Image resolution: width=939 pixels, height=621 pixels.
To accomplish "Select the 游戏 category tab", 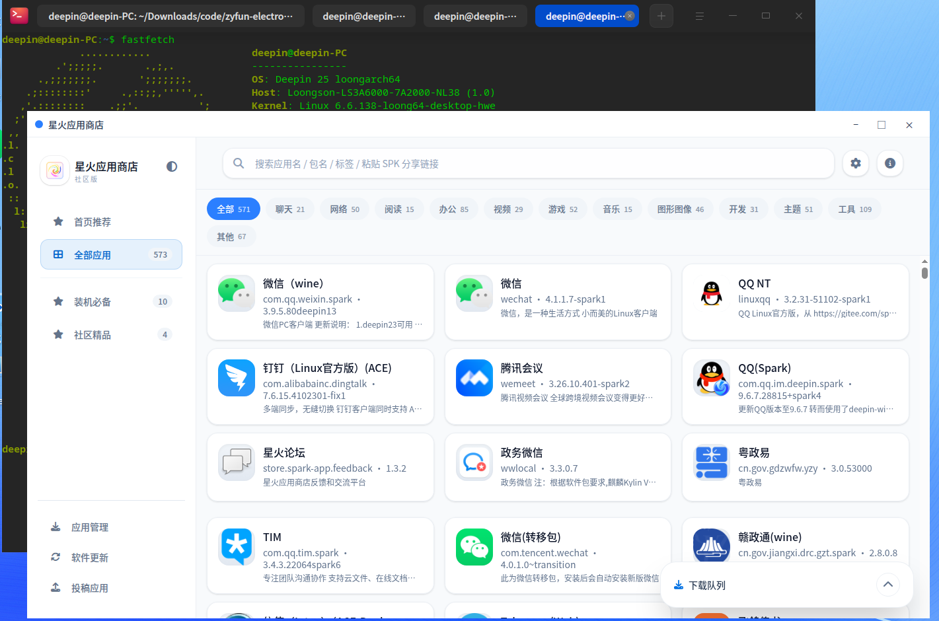I will pyautogui.click(x=563, y=209).
